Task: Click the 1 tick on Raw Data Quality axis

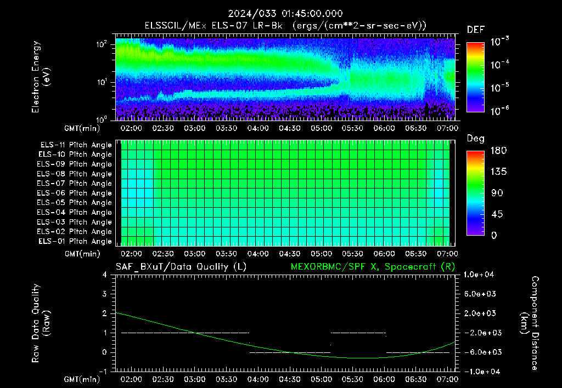Action: (x=105, y=333)
